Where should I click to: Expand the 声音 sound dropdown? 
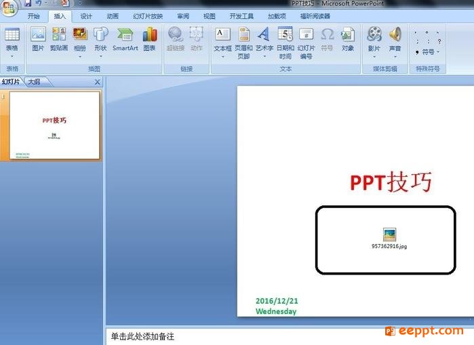[395, 56]
